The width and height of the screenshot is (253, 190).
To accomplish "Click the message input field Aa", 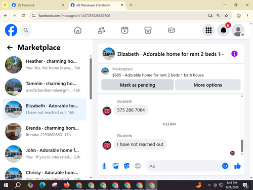I will pyautogui.click(x=184, y=166).
